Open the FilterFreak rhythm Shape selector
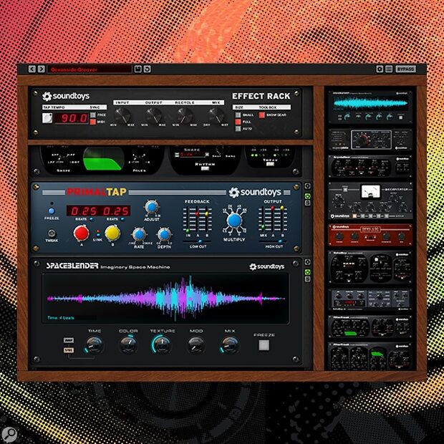The height and width of the screenshot is (444, 444). tap(192, 155)
